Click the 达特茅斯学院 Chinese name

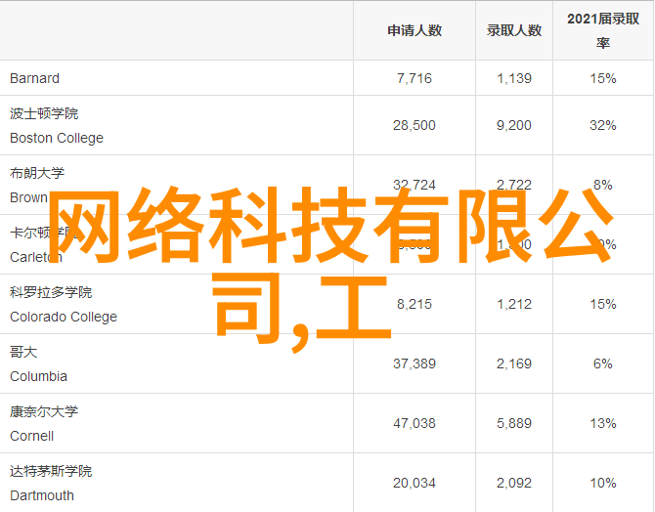pyautogui.click(x=51, y=471)
